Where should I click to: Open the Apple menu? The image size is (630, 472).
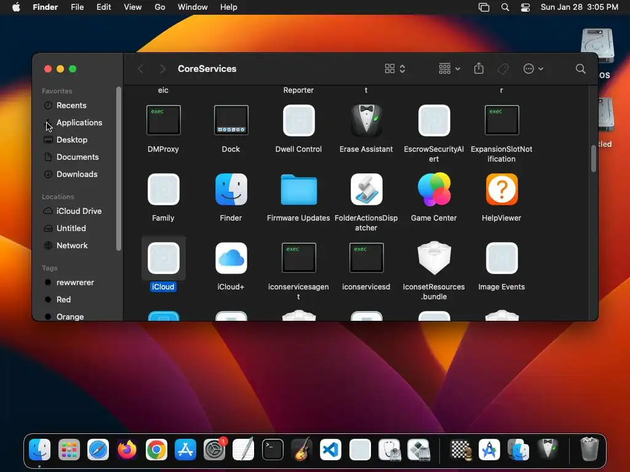(16, 7)
